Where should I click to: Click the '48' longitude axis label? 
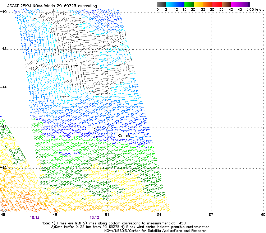55,215
